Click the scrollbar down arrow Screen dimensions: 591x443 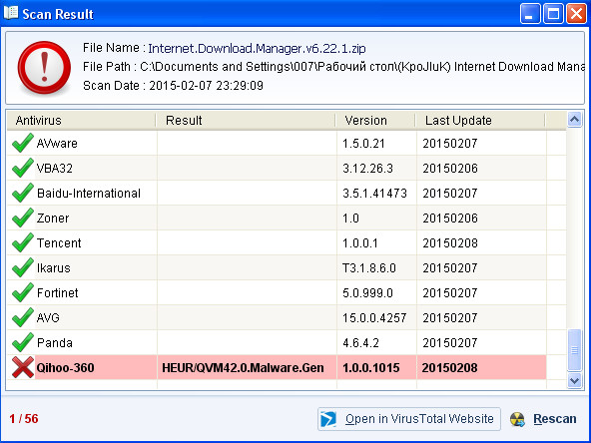click(574, 380)
